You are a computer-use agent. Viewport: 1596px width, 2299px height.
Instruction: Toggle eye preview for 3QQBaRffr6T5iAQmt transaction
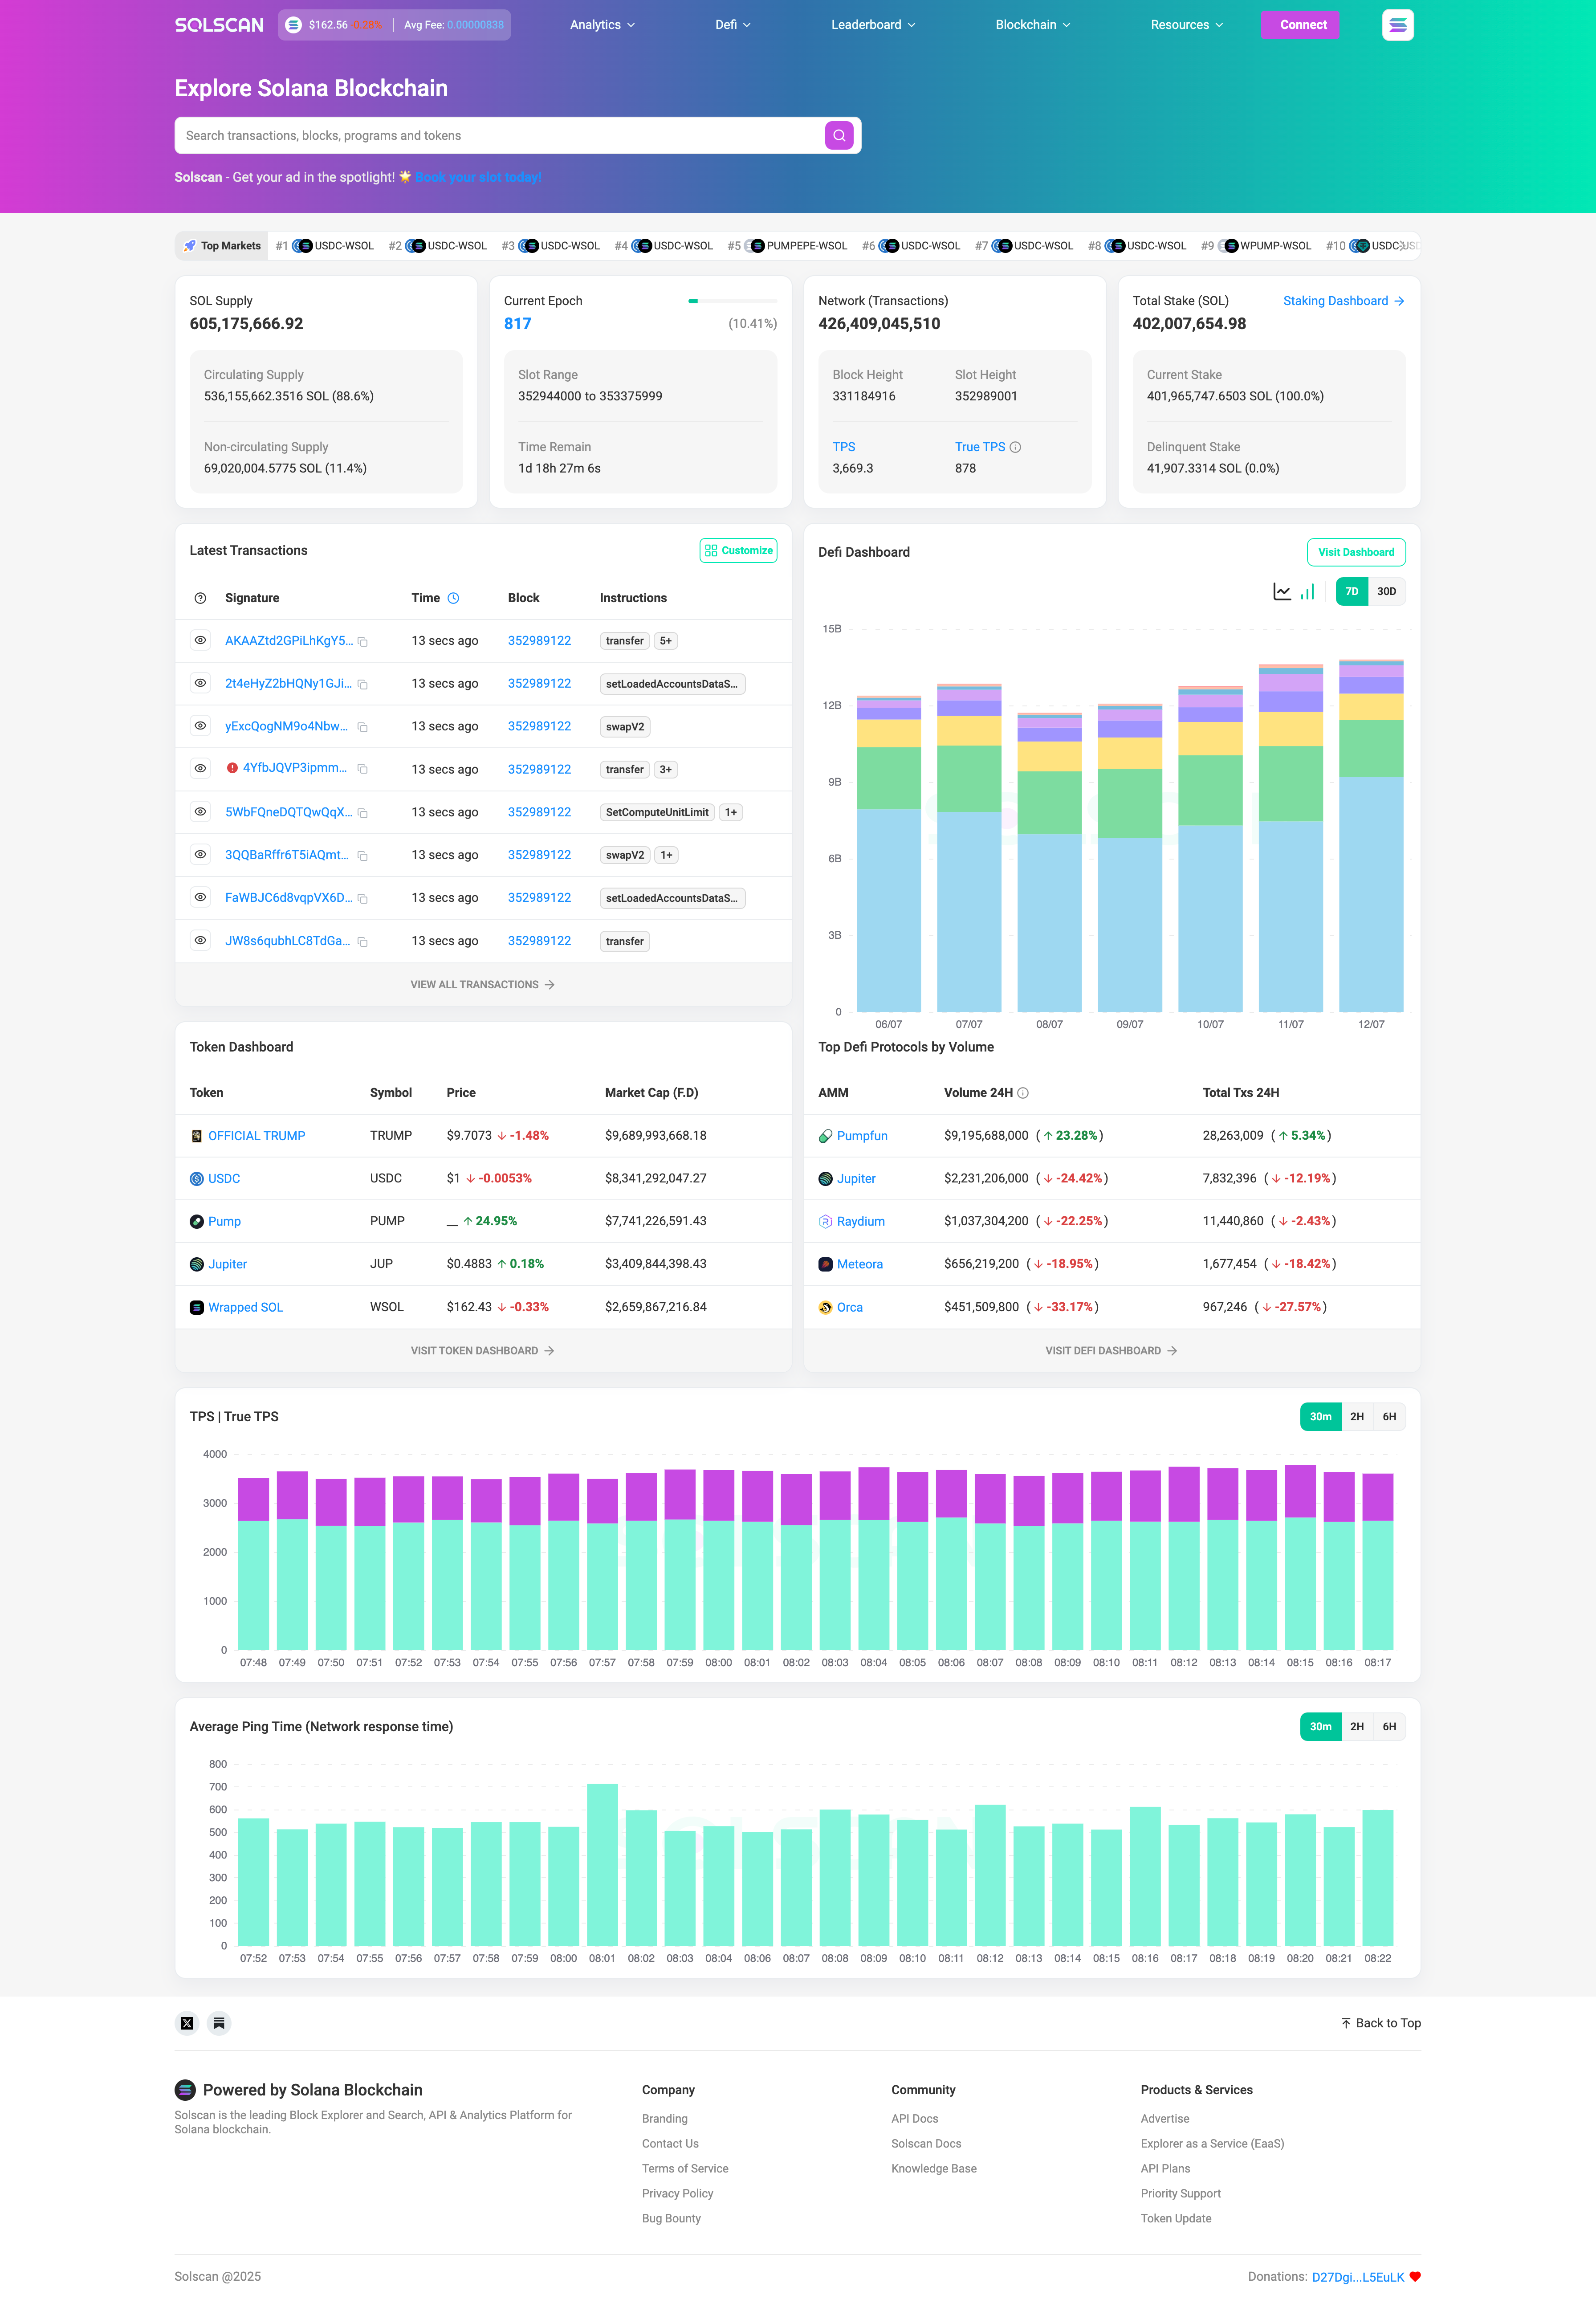pos(200,854)
